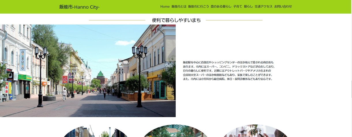This screenshot has width=352, height=137.
Task: Click the お問い合わせ contact link
Action: coord(283,6)
